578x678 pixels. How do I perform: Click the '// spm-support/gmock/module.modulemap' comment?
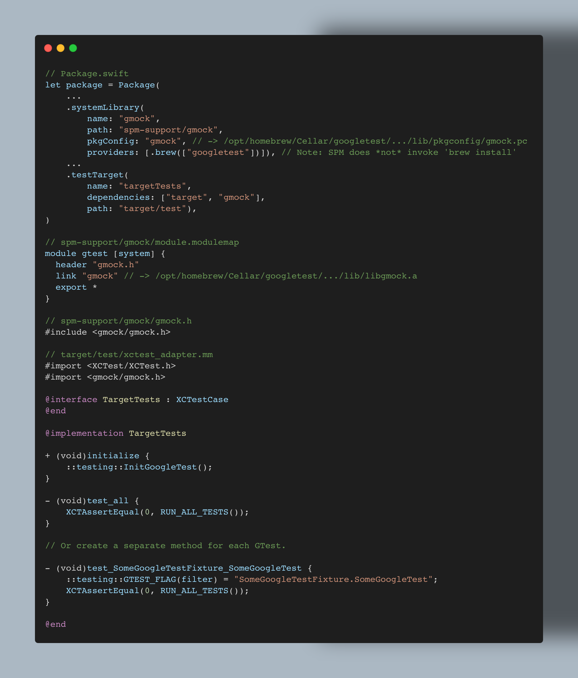(x=142, y=243)
